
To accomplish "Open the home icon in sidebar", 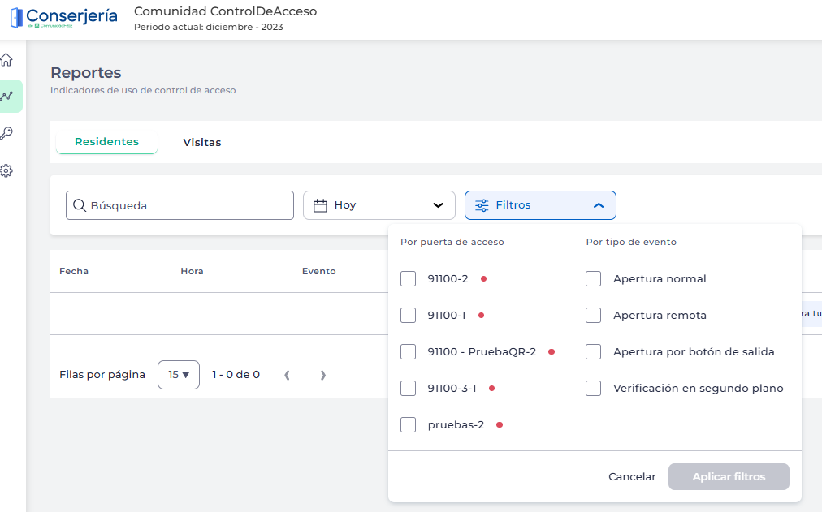I will pos(6,59).
